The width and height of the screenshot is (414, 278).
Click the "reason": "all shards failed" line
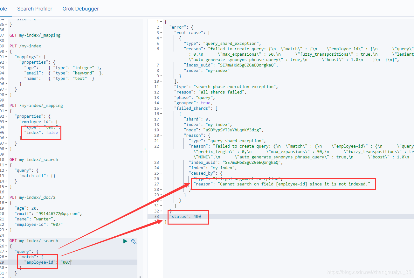coord(210,92)
